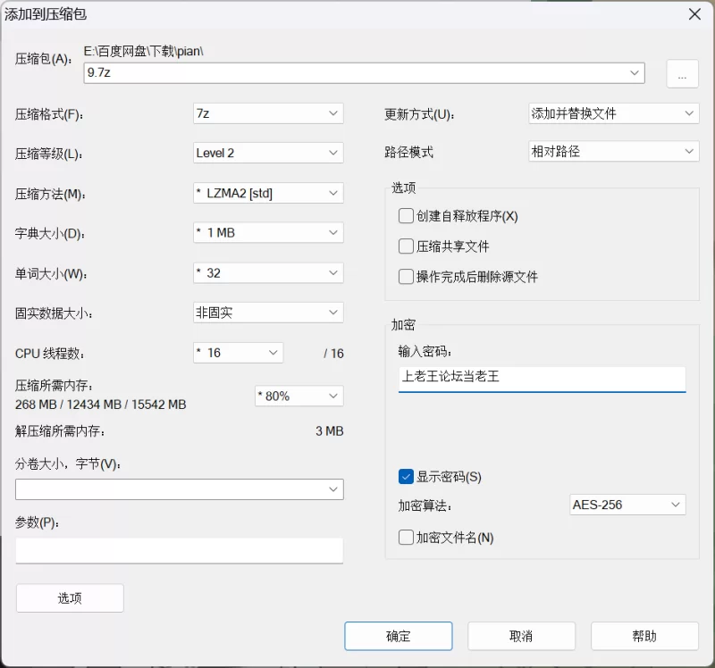Expand the compression level Level 2 dropdown
This screenshot has width=715, height=668.
pyautogui.click(x=268, y=153)
